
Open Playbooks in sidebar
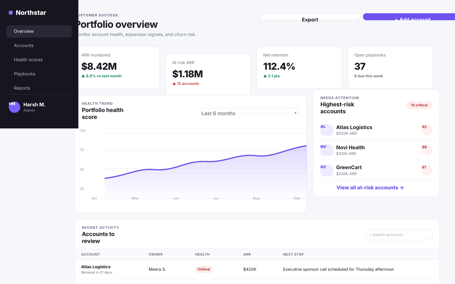pyautogui.click(x=39, y=74)
